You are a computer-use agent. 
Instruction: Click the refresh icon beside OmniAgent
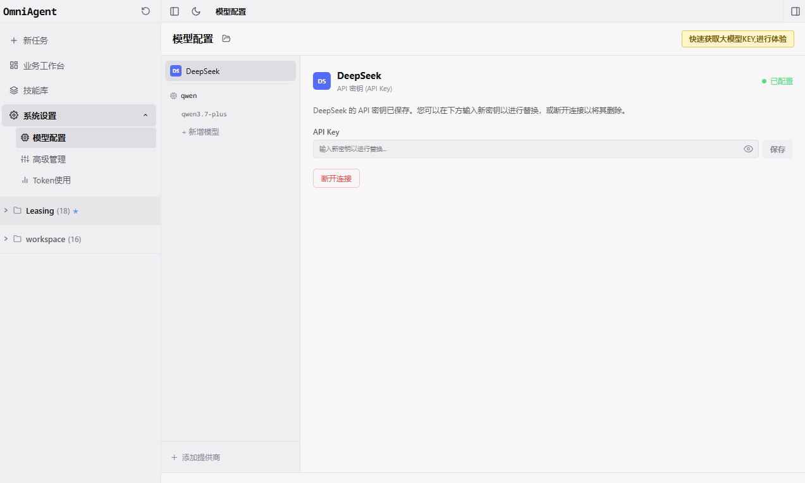coord(145,11)
